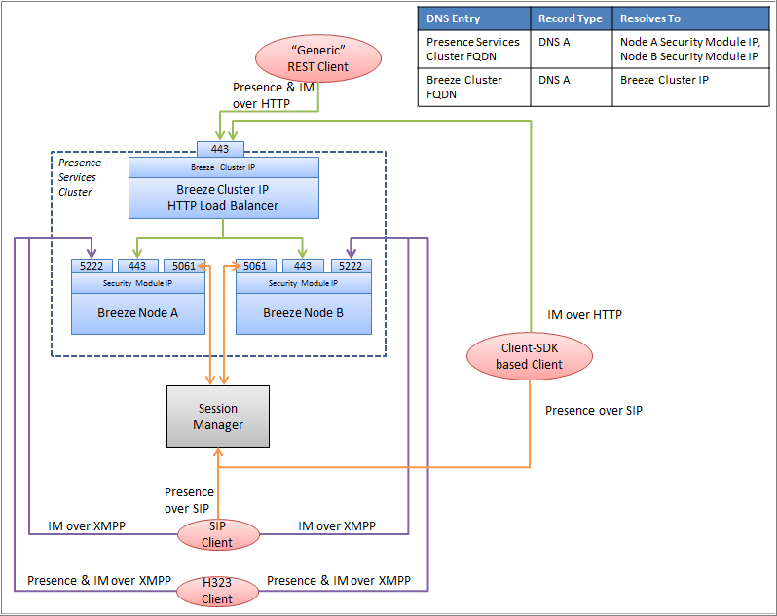Click the left Presence & IM over XMPP label
The image size is (777, 616).
pyautogui.click(x=99, y=580)
